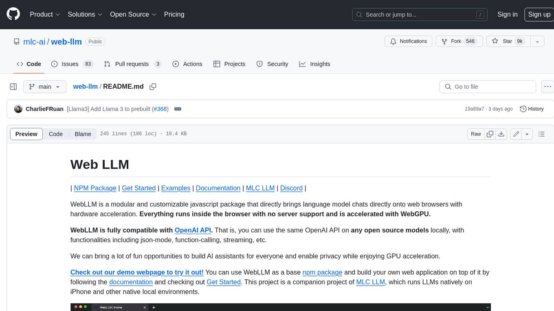The width and height of the screenshot is (554, 311).
Task: Open commit hash 19a89a7
Action: pos(474,109)
